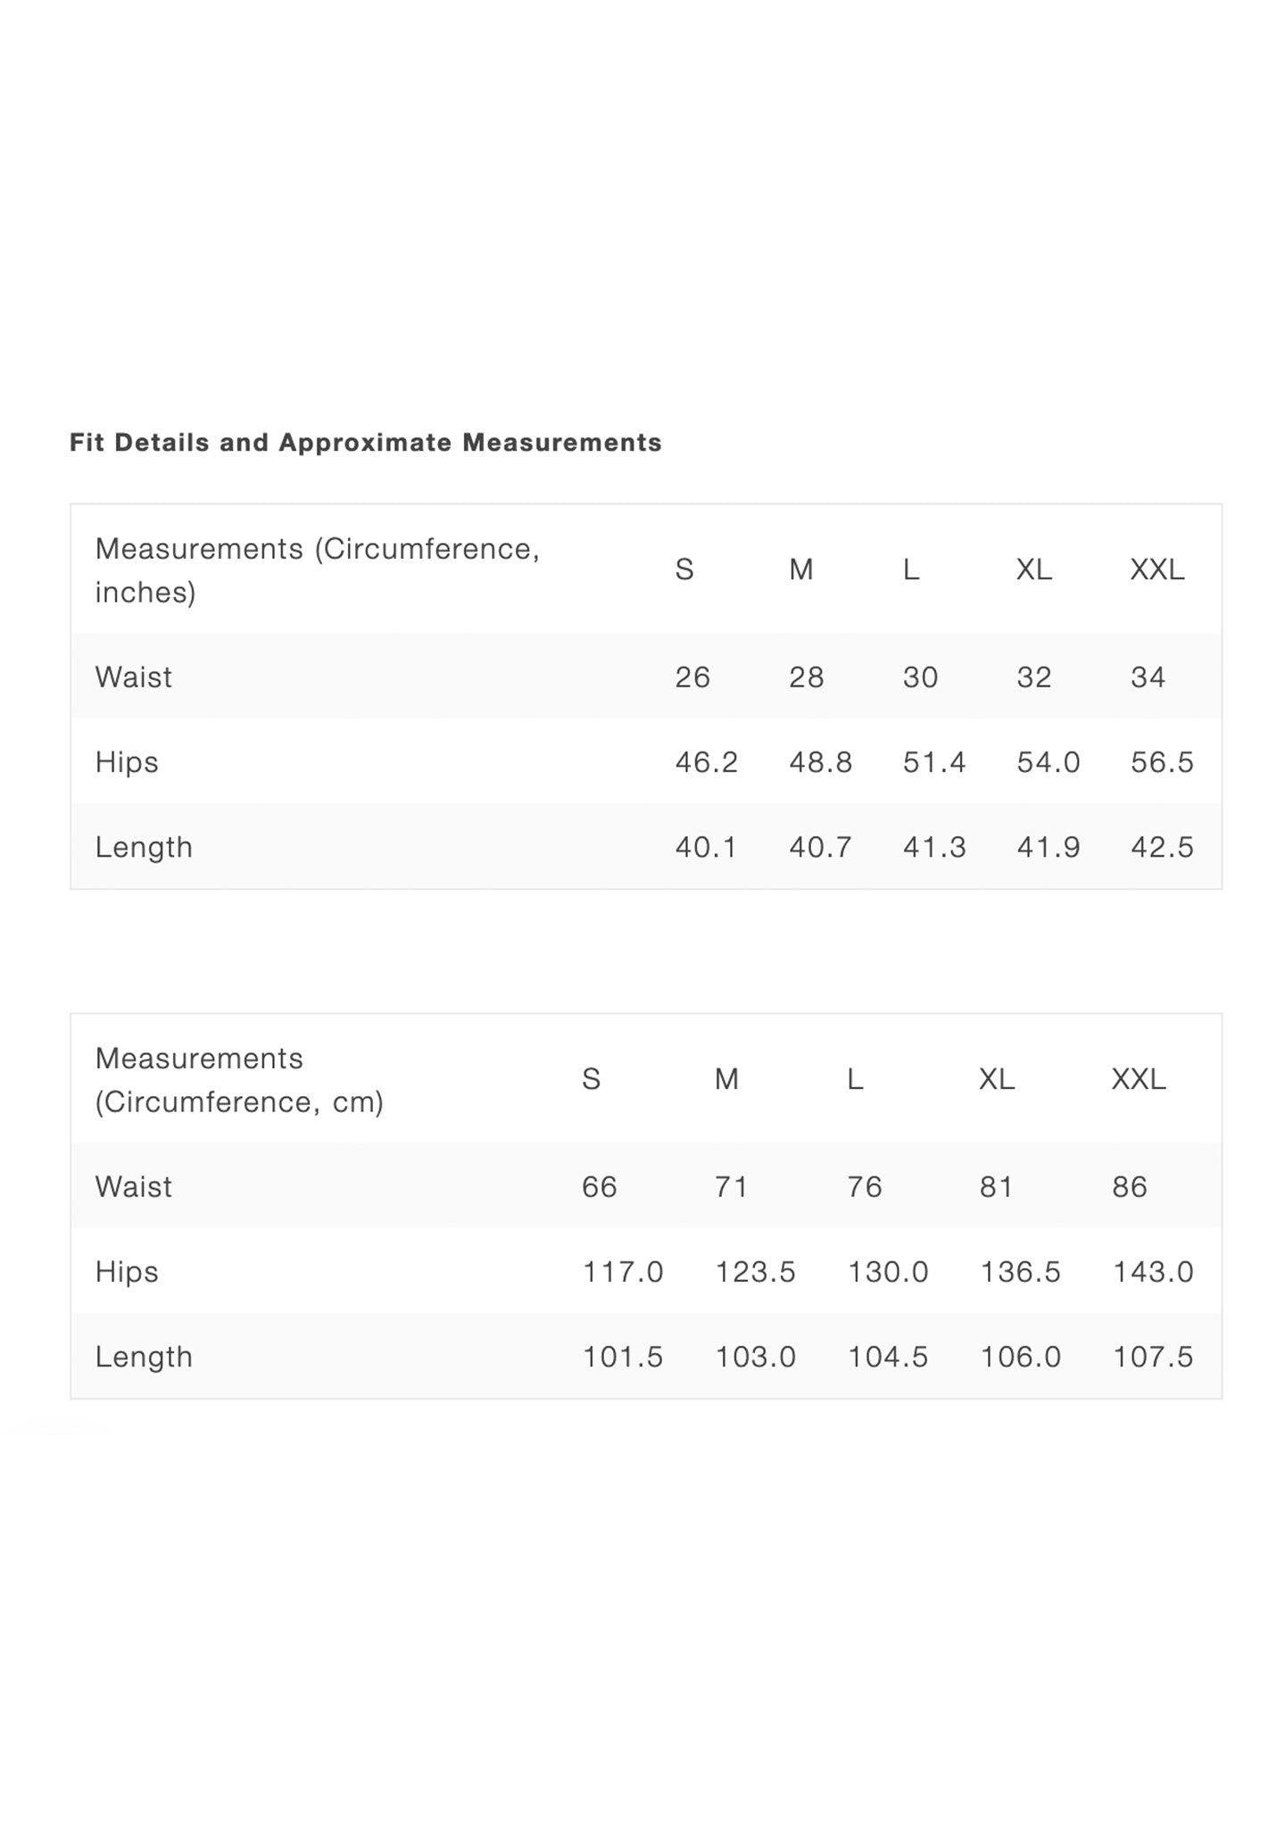Viewport: 1285px width, 1828px height.
Task: Click the Waist row label in inches table
Action: 134,677
